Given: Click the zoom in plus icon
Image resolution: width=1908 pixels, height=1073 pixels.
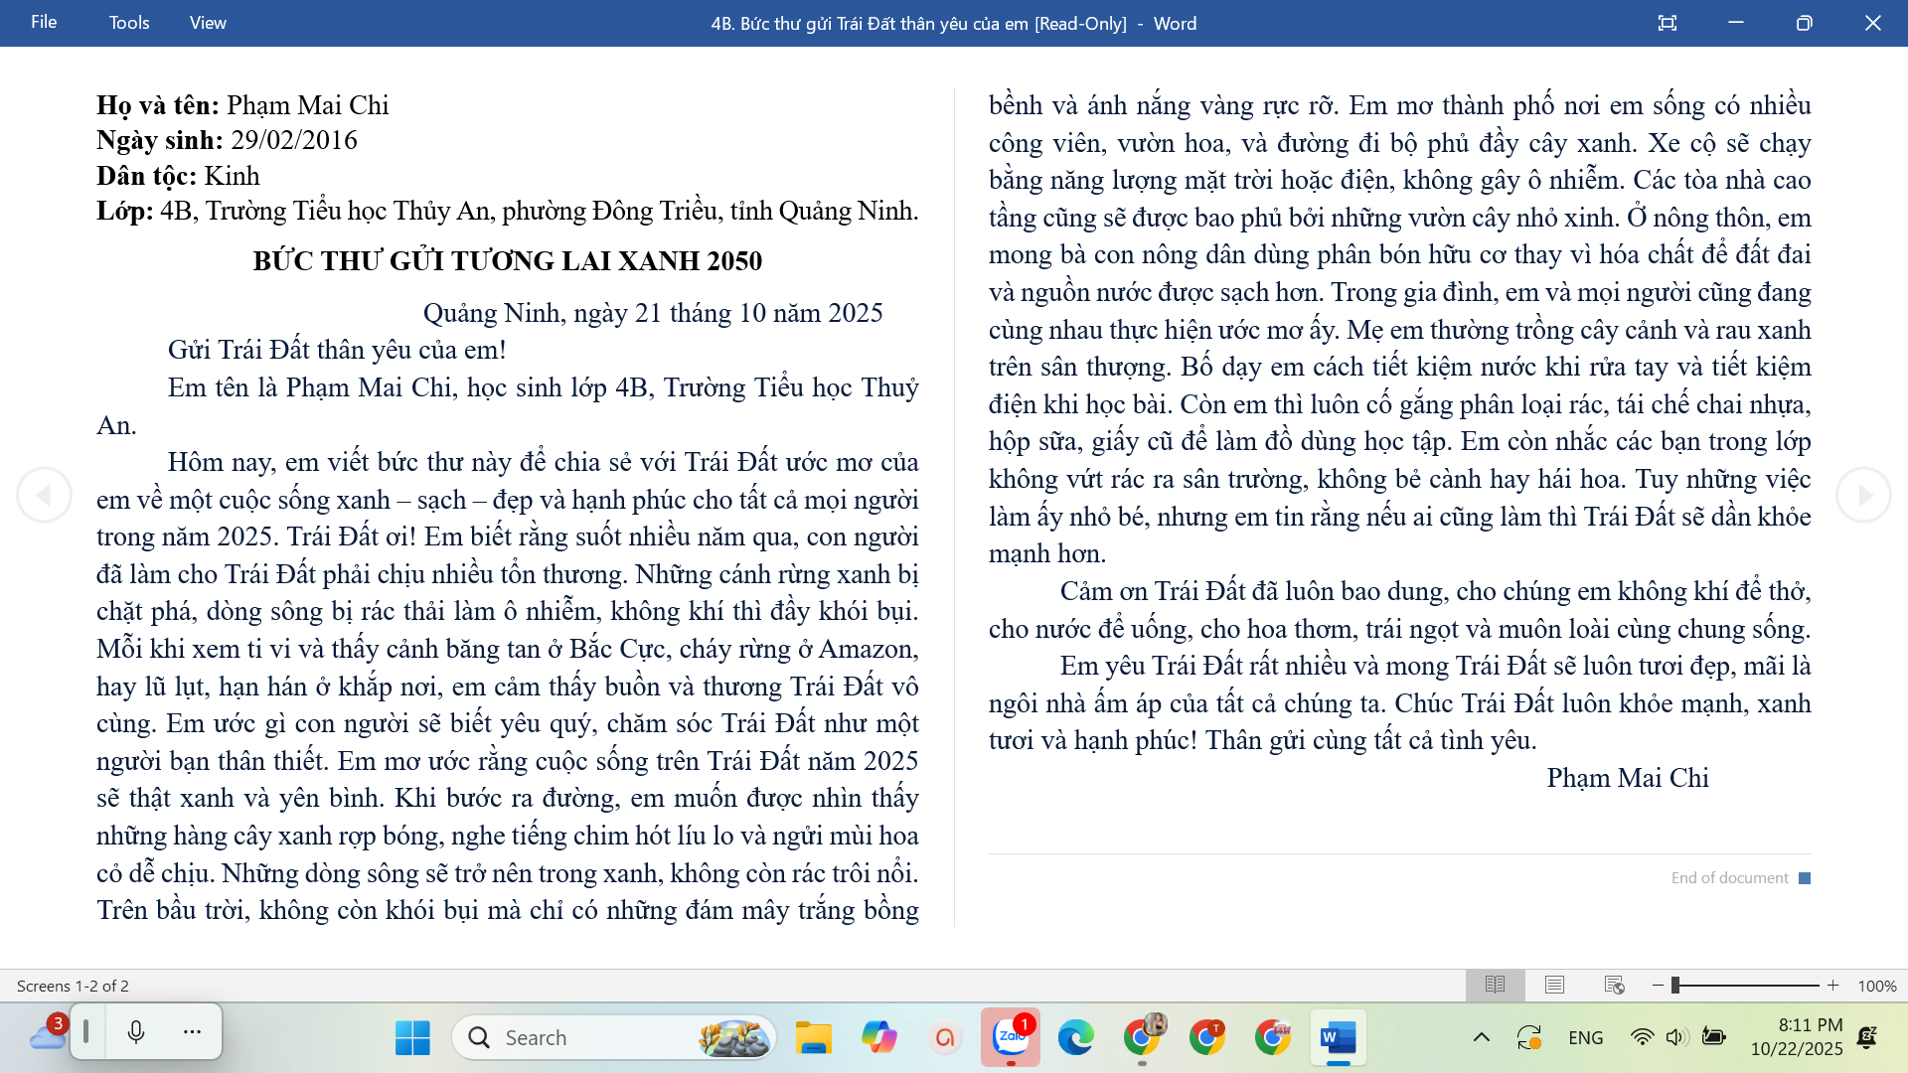Looking at the screenshot, I should coord(1832,986).
